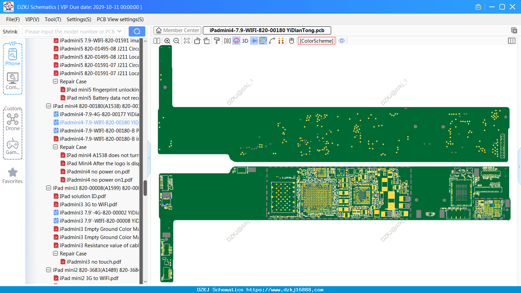Switch to iPadmini4-7.9-WIFI-820-00180 YiDianTong.pcb tab
The image size is (521, 293).
point(267,30)
